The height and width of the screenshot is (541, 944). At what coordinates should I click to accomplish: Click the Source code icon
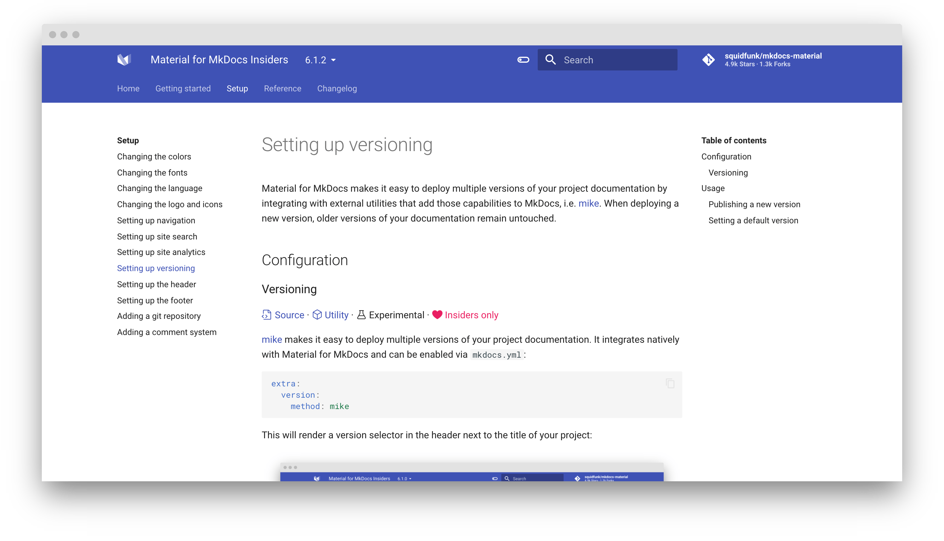pyautogui.click(x=266, y=315)
